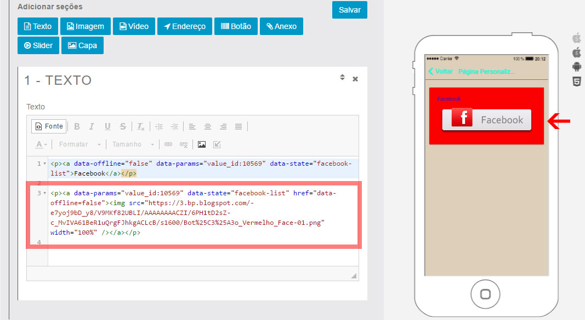The width and height of the screenshot is (585, 320).
Task: Add a Texto section
Action: 38,26
